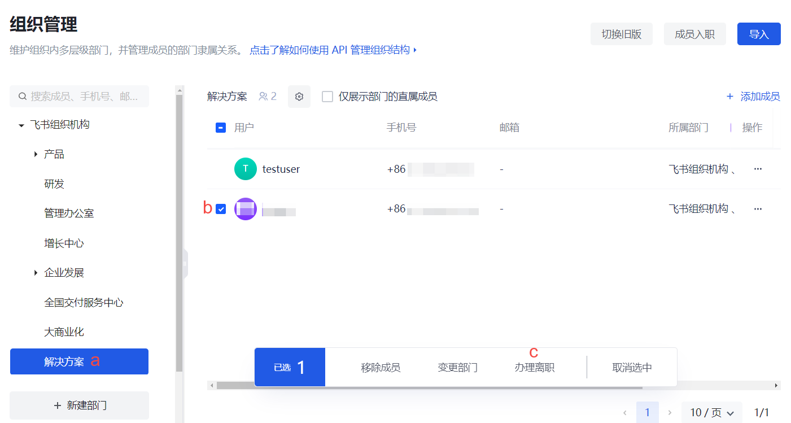This screenshot has width=791, height=423.
Task: Click the testuser avatar icon
Action: point(245,169)
